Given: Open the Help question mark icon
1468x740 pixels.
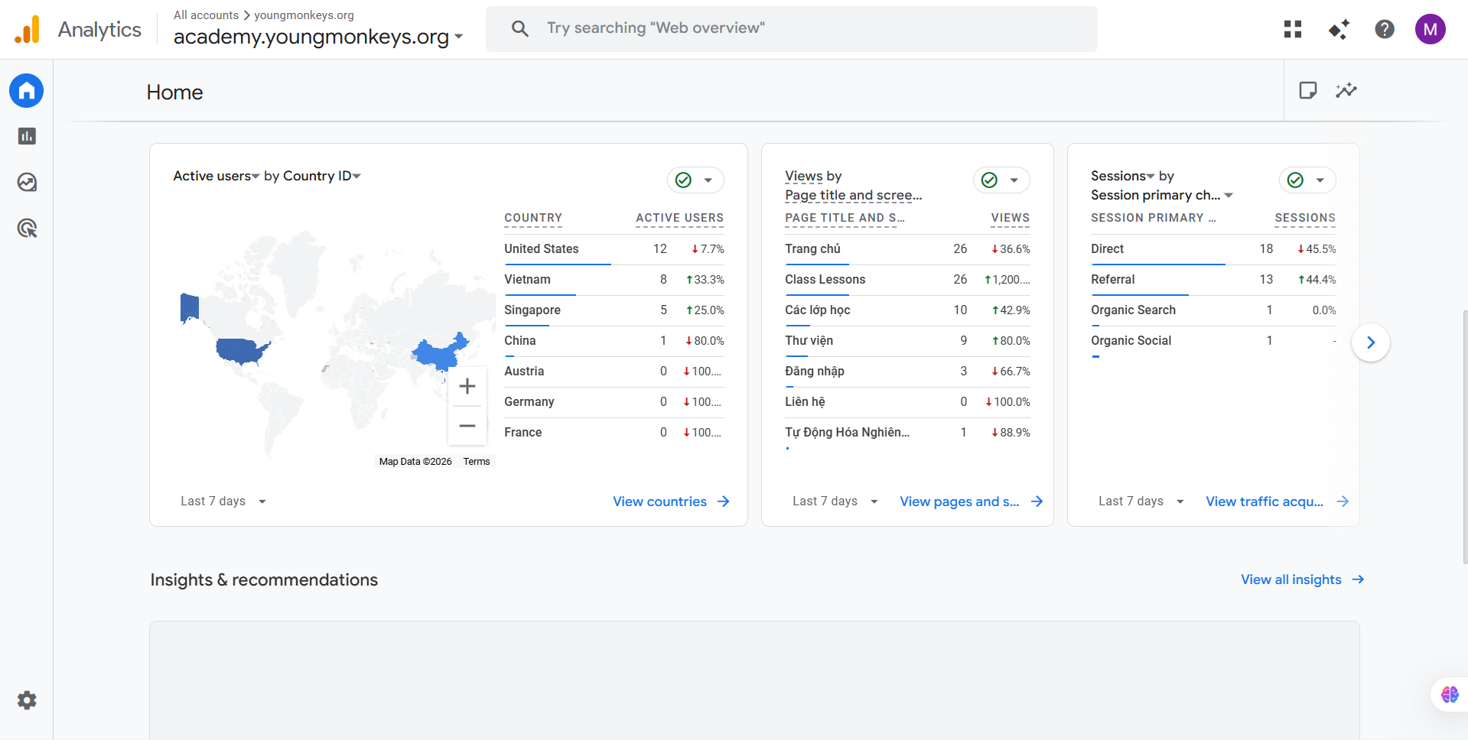Looking at the screenshot, I should [1384, 29].
